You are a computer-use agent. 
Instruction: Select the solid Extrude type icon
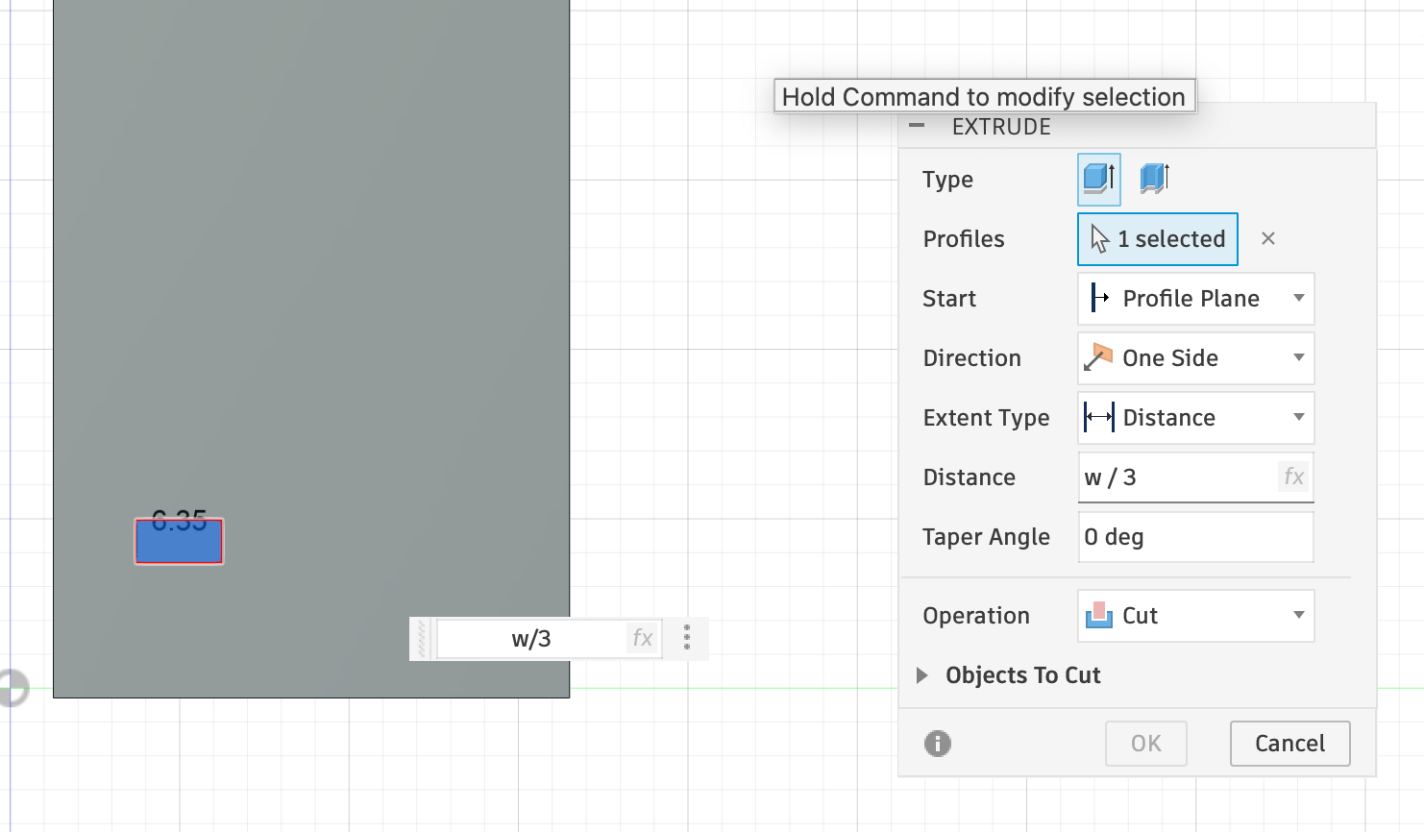pos(1098,179)
